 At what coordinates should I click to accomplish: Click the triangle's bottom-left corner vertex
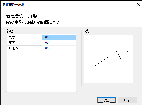(x=92, y=68)
